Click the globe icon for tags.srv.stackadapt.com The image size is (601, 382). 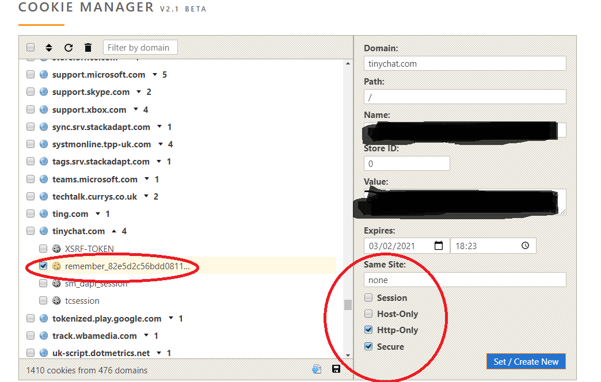click(x=44, y=161)
